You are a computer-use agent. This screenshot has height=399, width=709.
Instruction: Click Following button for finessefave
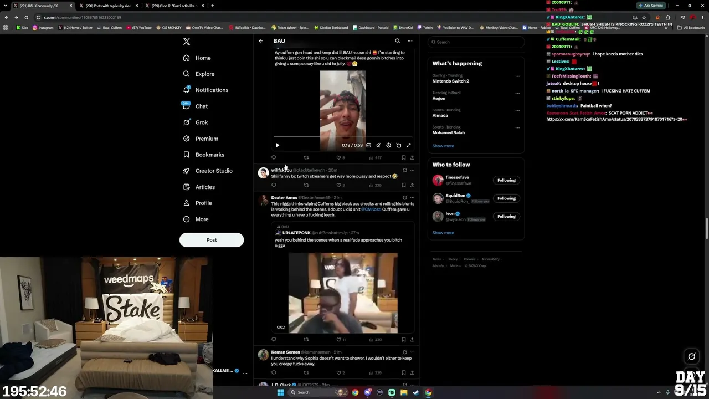(506, 180)
